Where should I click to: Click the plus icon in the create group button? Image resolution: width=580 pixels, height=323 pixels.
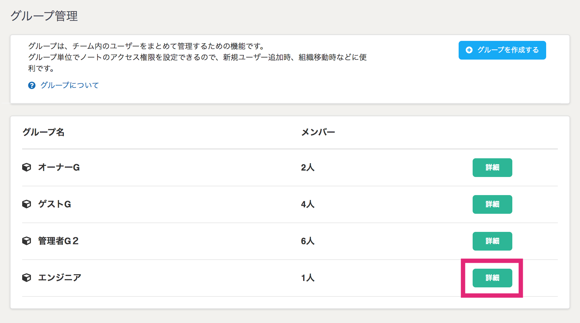click(469, 50)
